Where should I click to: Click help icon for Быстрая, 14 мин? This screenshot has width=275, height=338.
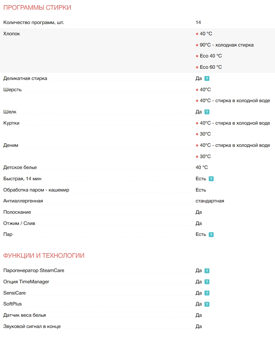click(x=211, y=179)
